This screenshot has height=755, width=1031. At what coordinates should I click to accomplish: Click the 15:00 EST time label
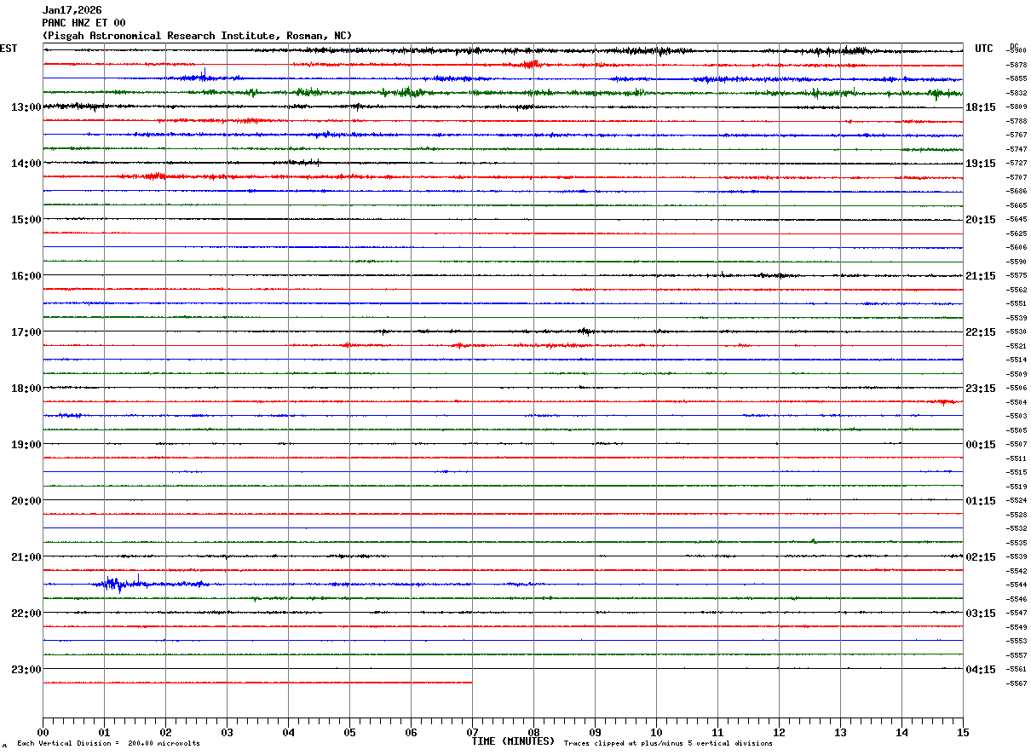26,220
